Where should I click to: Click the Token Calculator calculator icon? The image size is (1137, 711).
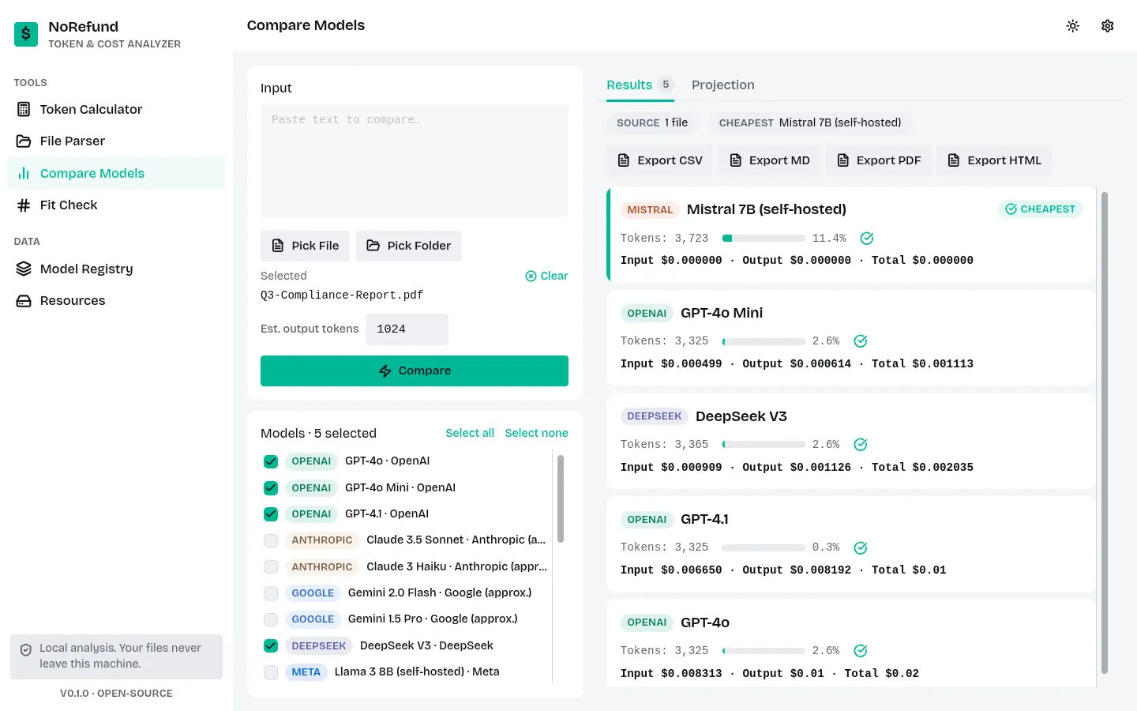pos(24,109)
